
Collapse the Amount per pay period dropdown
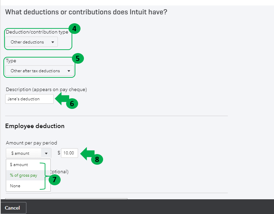click(x=28, y=153)
